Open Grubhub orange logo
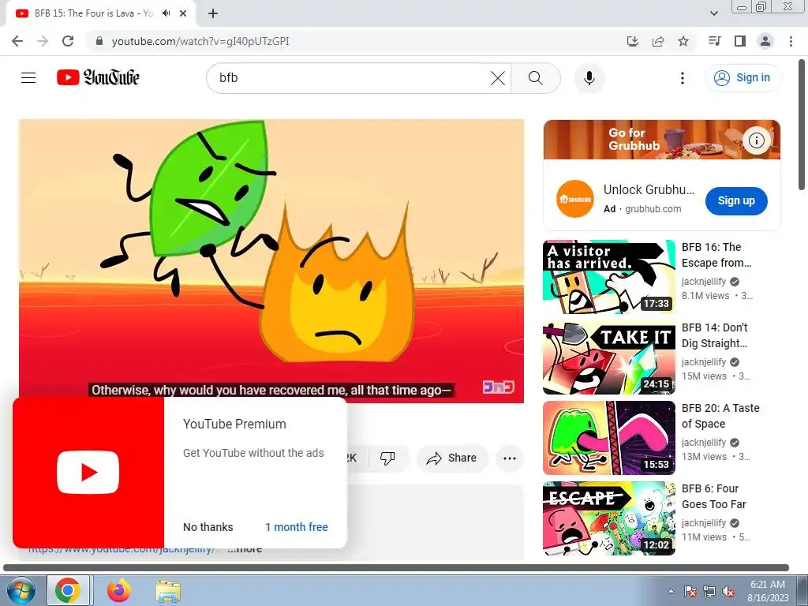Screen dimensions: 808x606 click(575, 199)
